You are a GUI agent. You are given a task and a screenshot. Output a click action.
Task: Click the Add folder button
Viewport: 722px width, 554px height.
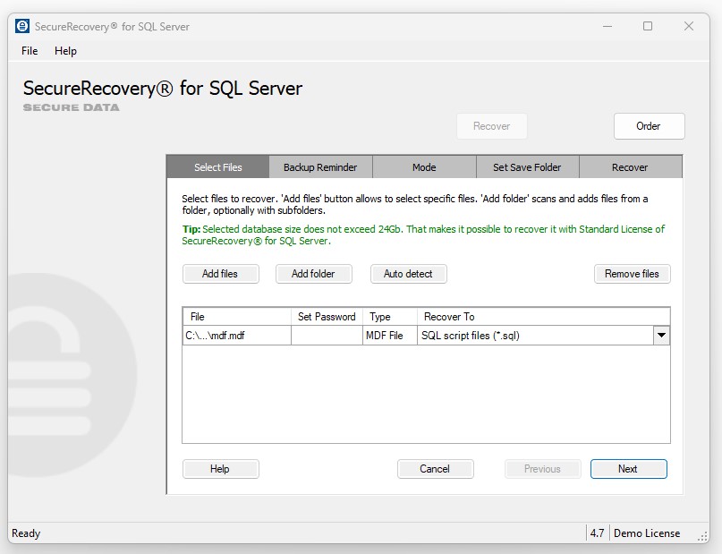click(313, 274)
